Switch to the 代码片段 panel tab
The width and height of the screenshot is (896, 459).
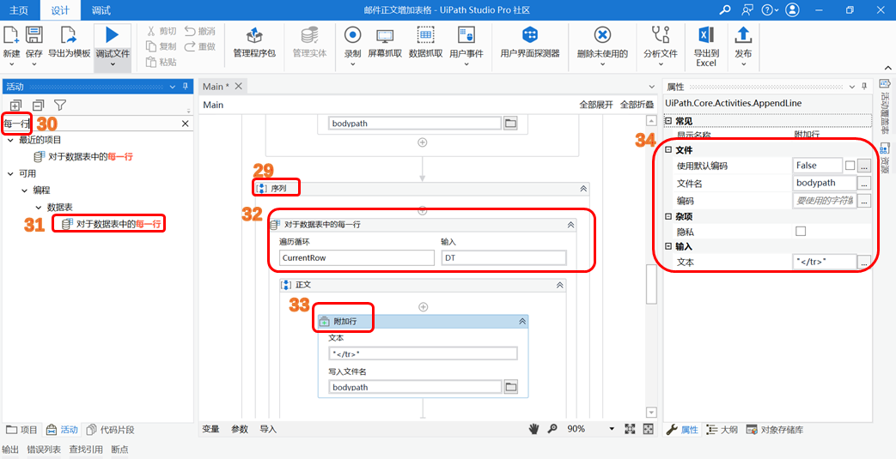(110, 430)
